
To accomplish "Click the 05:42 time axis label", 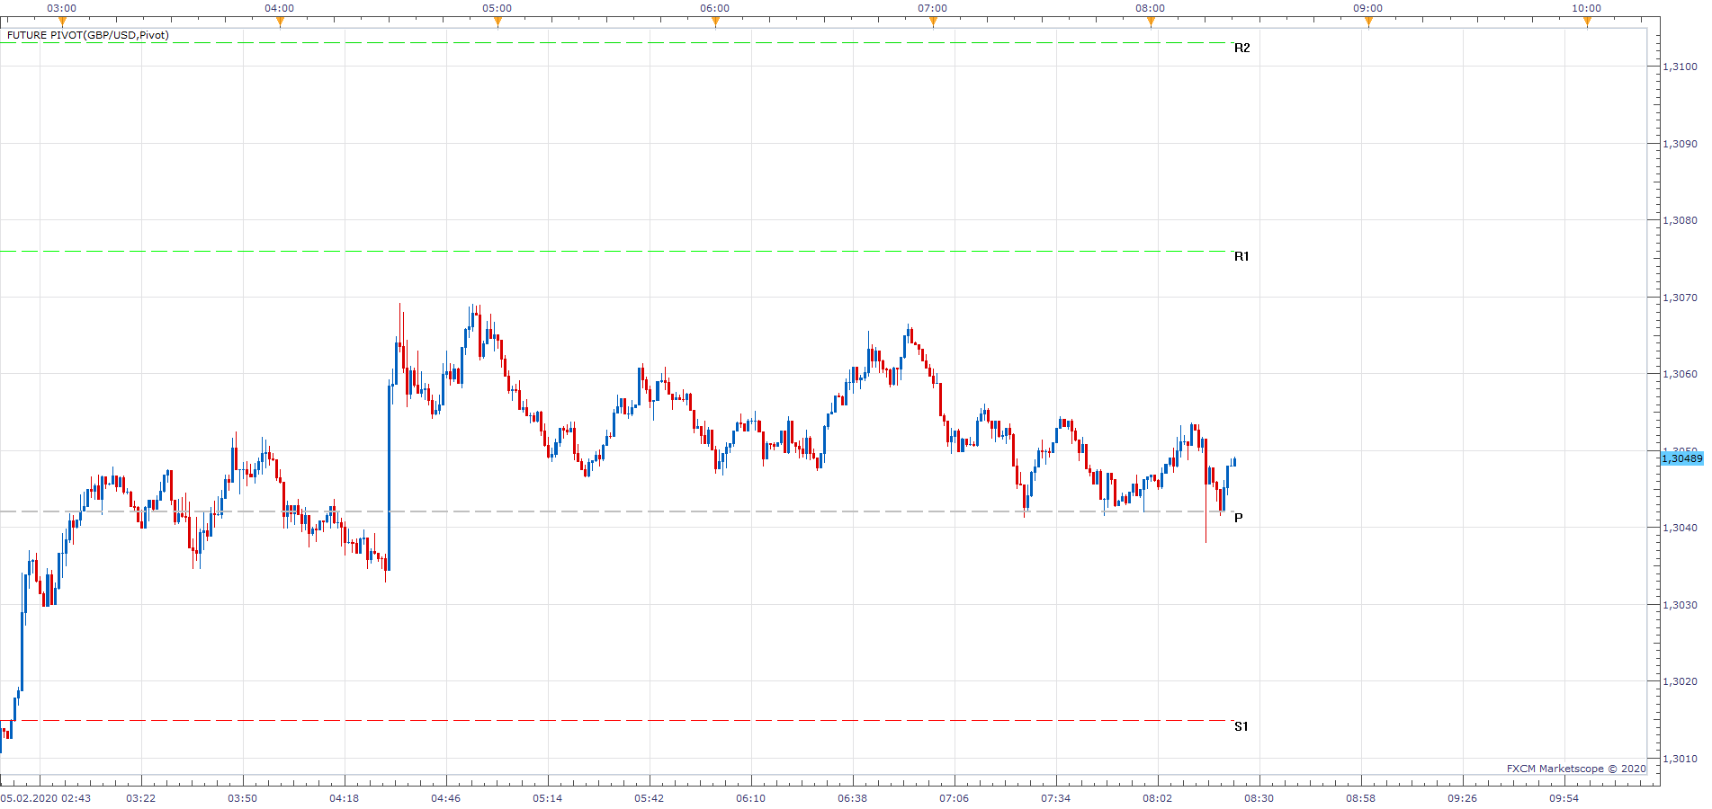I will 650,798.
